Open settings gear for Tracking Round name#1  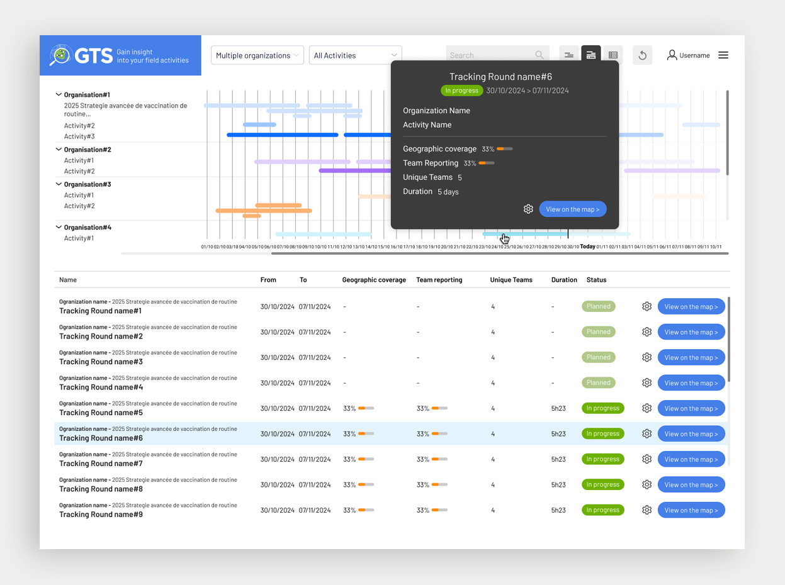(647, 306)
